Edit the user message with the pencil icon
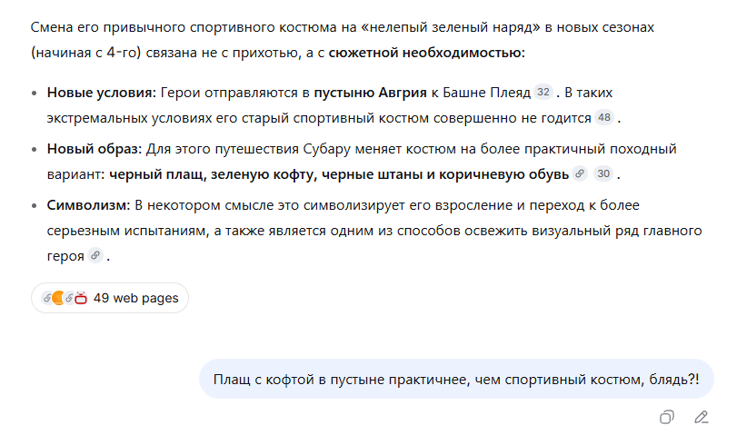This screenshot has width=737, height=435. coord(702,417)
